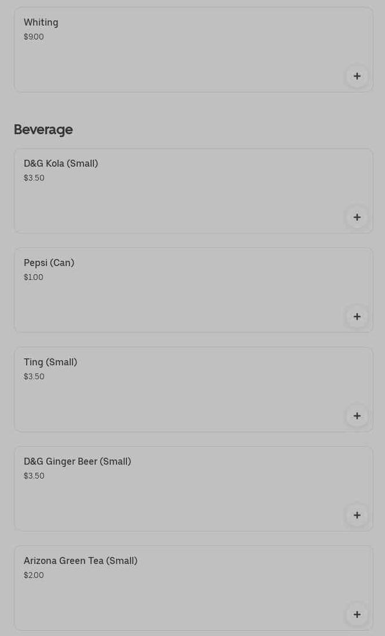Add Pepsi (Can) using its plus icon
This screenshot has width=385, height=636.
(357, 317)
